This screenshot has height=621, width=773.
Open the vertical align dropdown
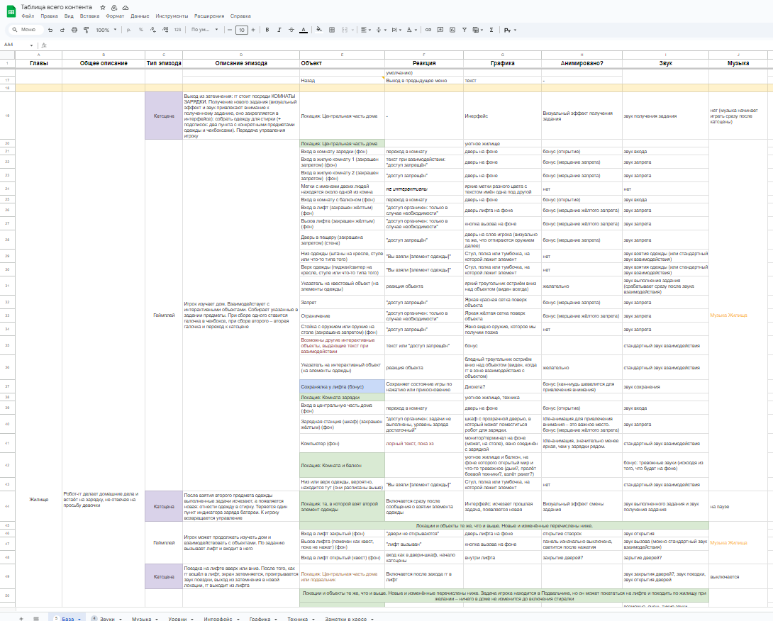(x=381, y=30)
